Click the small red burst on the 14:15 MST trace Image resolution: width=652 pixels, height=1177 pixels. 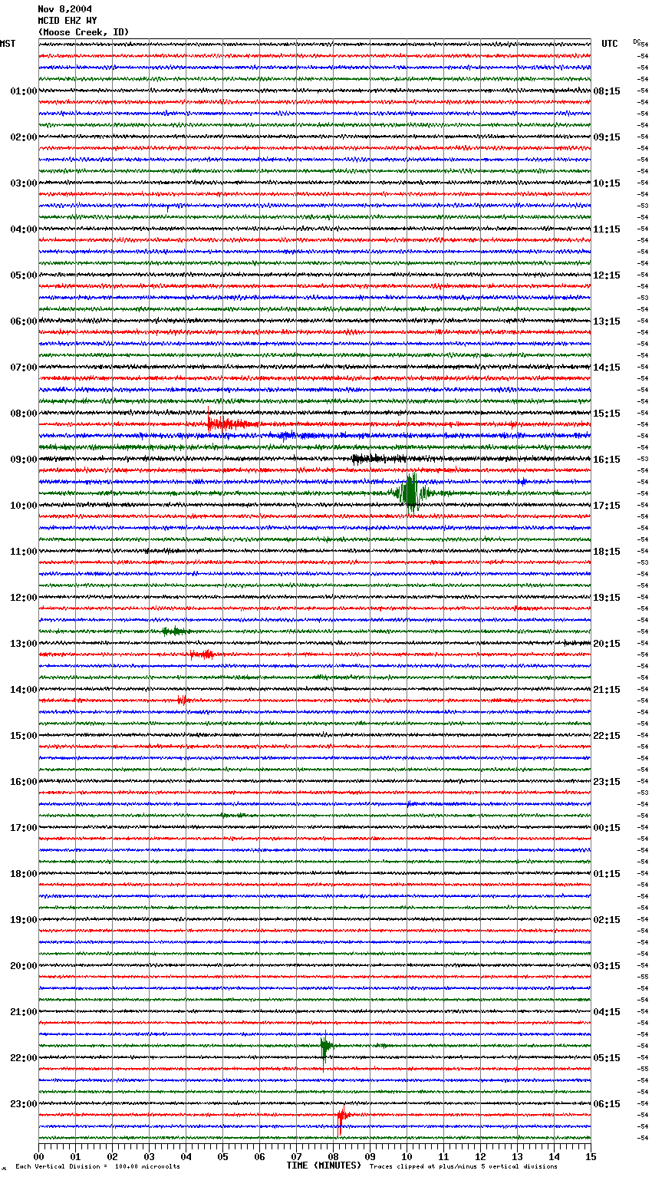[182, 700]
